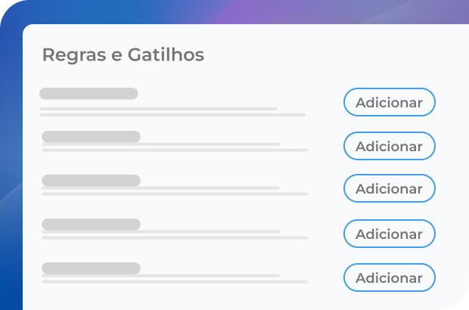Select the fifth rule's description lines
Screen dimensions: 469x310
coord(174,278)
